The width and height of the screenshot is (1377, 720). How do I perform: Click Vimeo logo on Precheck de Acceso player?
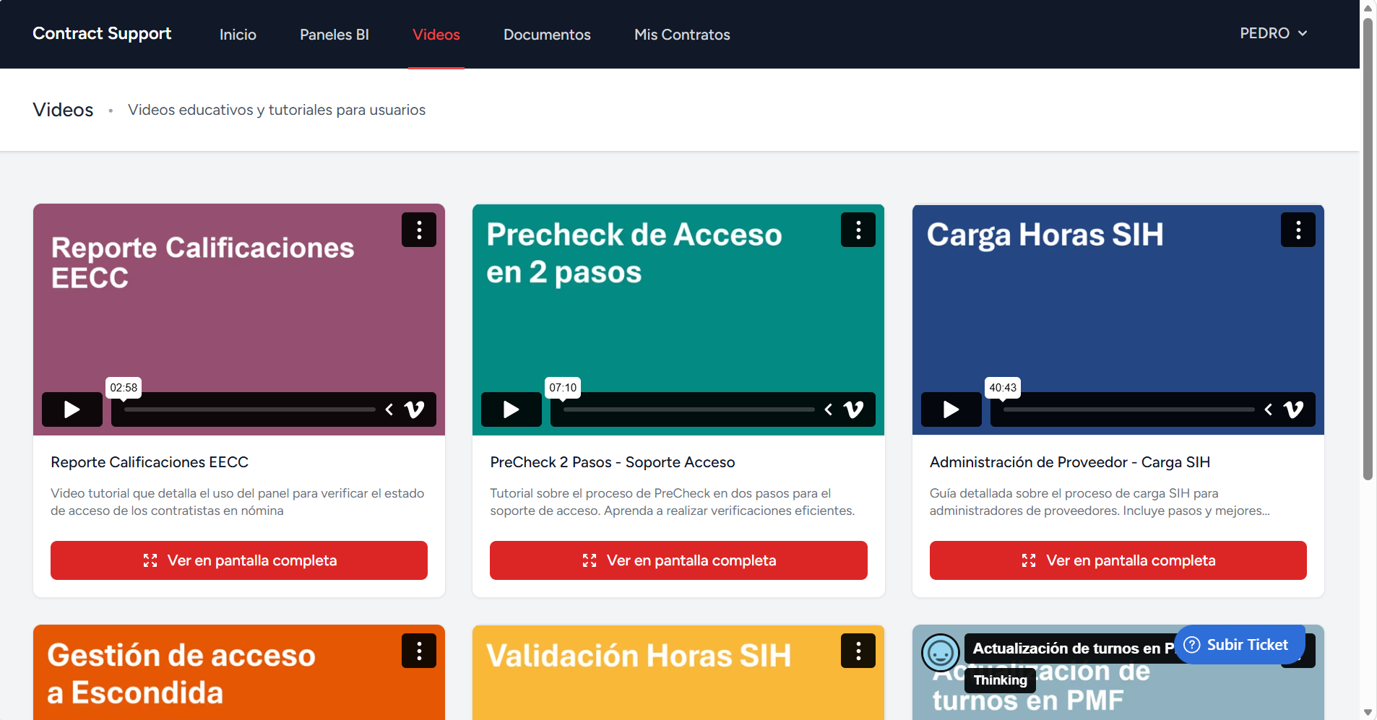pos(854,409)
